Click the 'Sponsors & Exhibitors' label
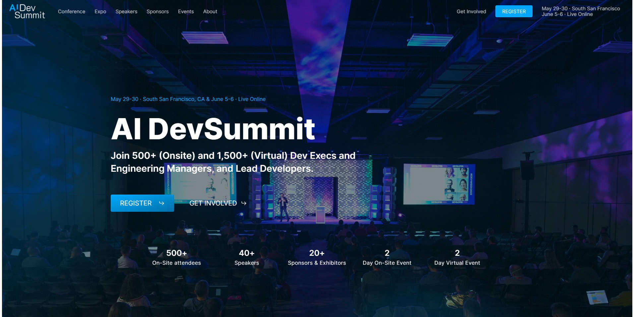This screenshot has width=634, height=317. [x=317, y=263]
